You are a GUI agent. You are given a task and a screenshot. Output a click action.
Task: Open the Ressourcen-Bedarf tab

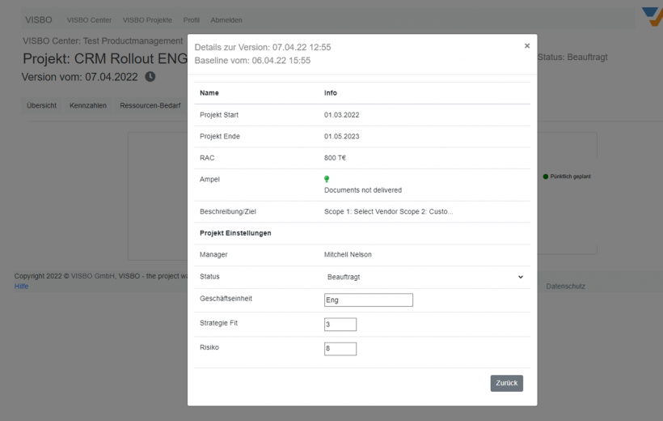(150, 105)
